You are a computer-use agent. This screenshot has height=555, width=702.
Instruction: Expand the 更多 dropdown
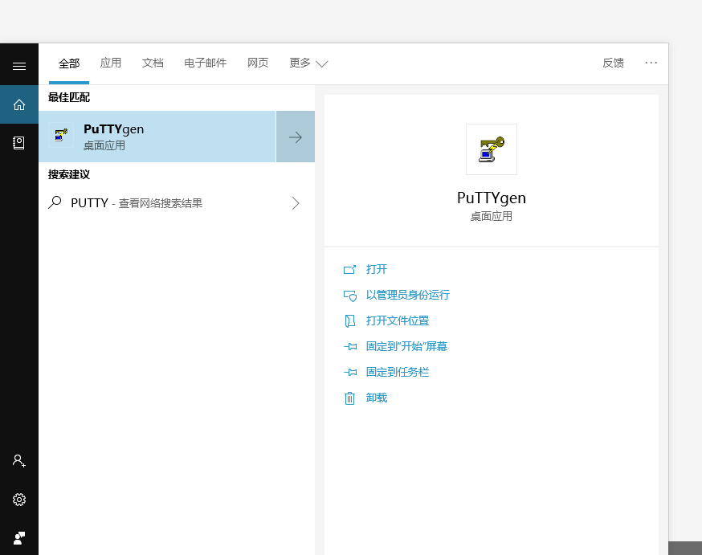[x=308, y=63]
